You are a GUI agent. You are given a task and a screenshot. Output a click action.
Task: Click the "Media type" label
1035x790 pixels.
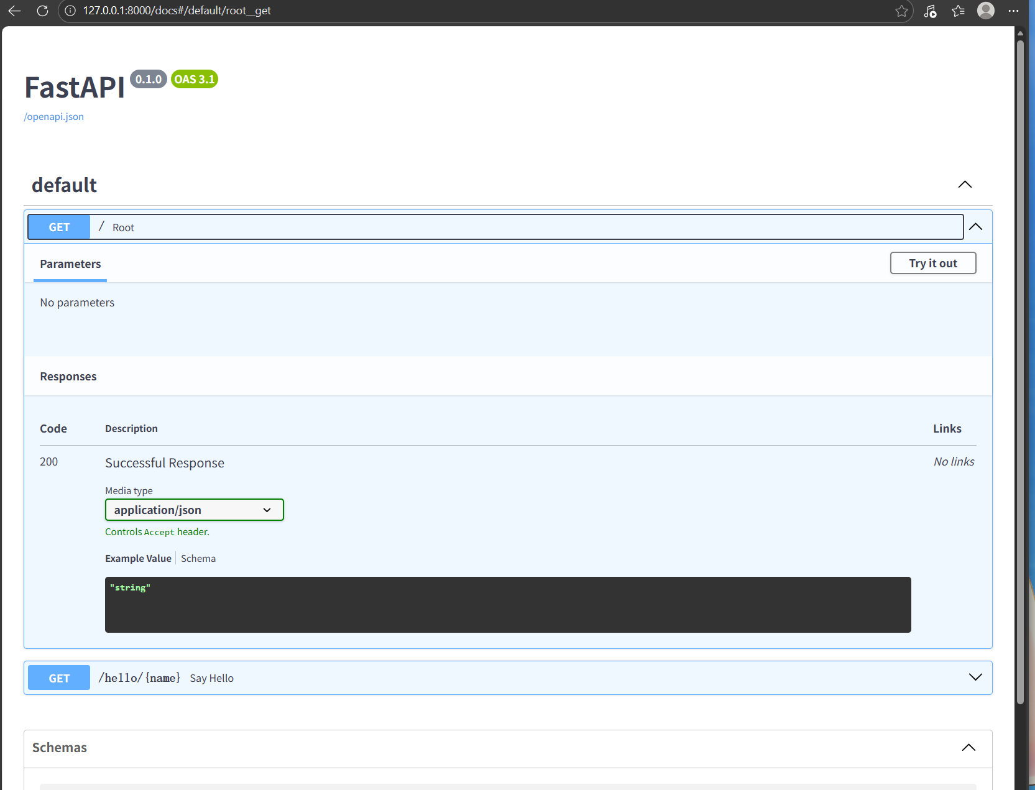click(x=129, y=491)
